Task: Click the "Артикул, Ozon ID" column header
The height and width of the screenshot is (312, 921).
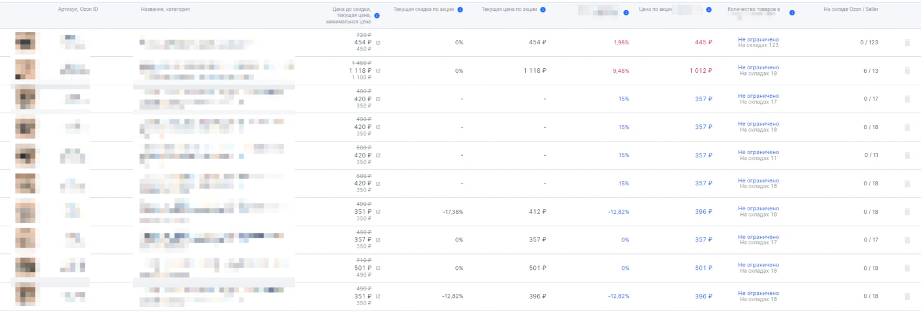Action: pos(78,10)
